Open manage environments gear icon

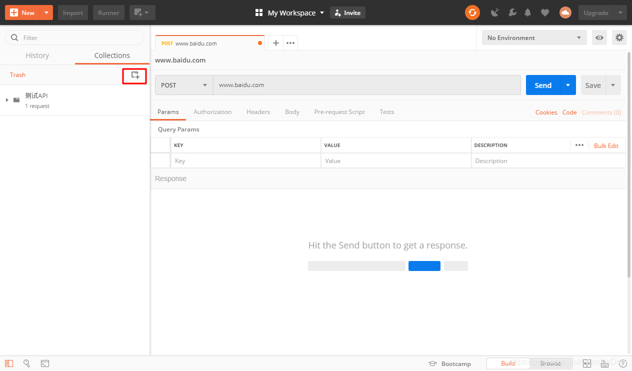coord(619,37)
